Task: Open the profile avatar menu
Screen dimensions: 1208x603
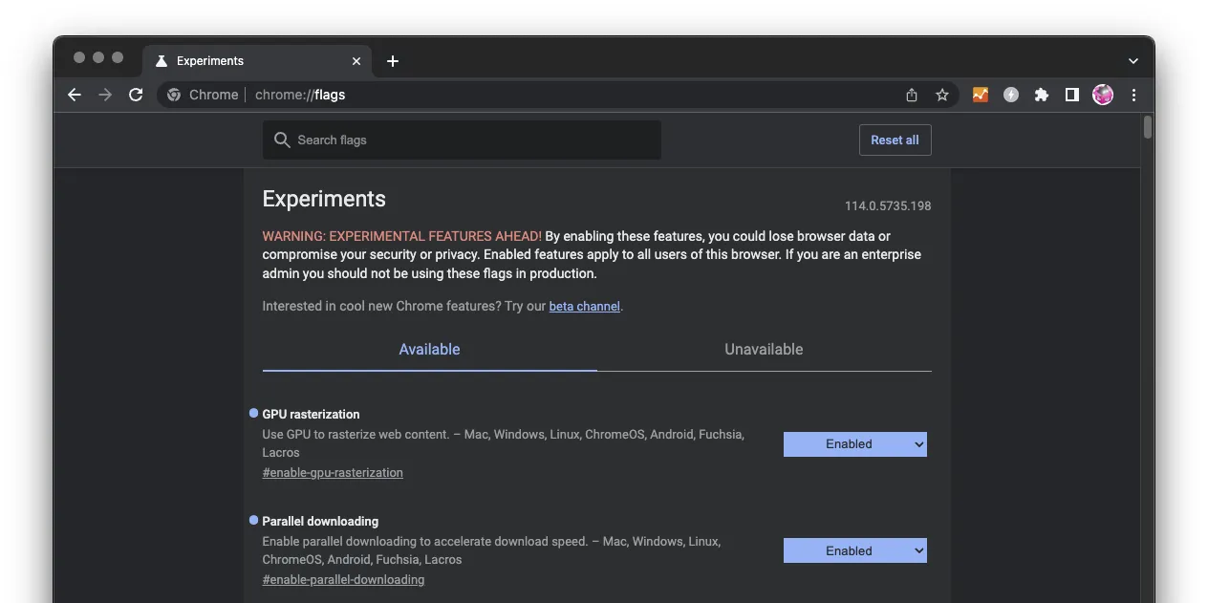Action: (1103, 95)
